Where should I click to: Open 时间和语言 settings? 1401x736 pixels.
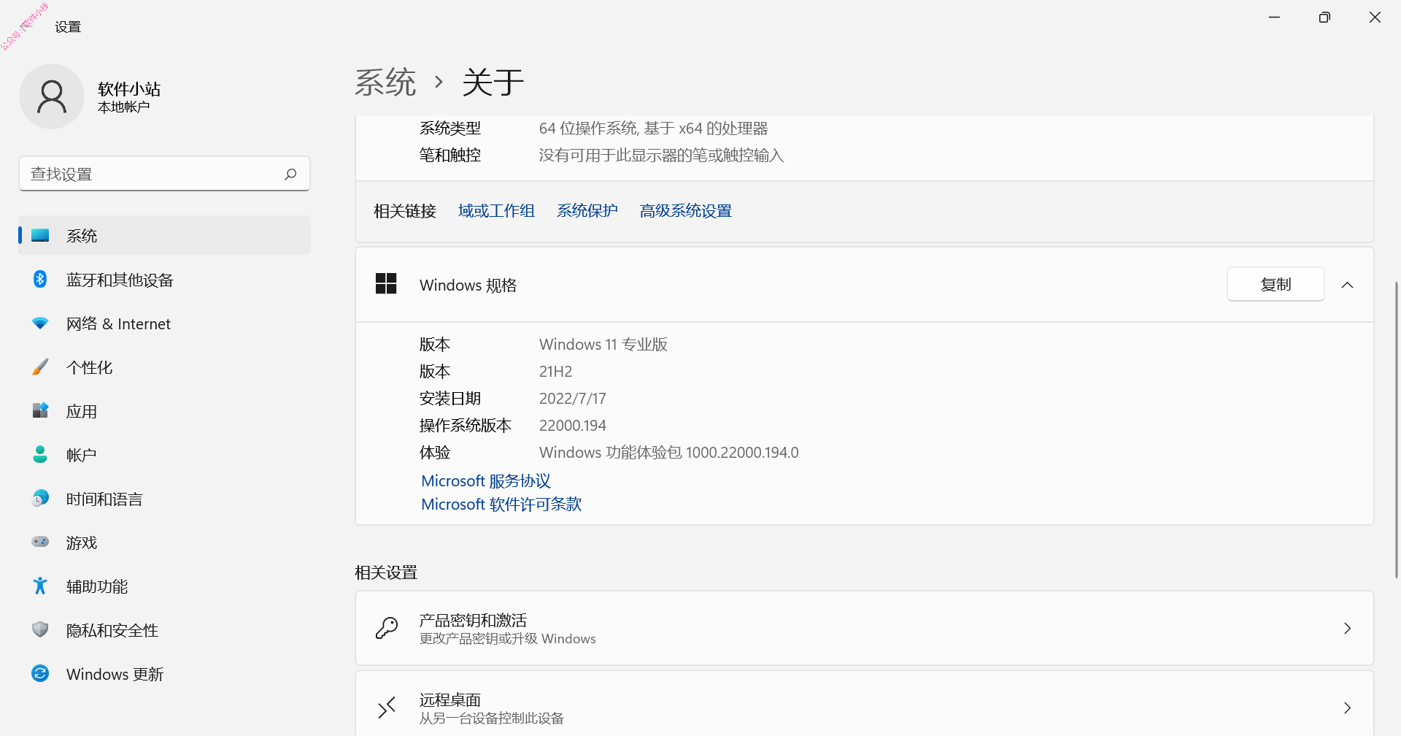tap(165, 499)
